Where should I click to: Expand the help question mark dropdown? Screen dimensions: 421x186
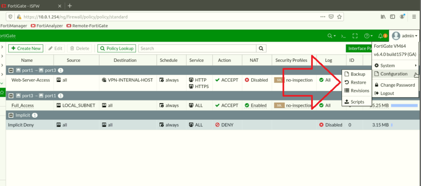click(368, 36)
